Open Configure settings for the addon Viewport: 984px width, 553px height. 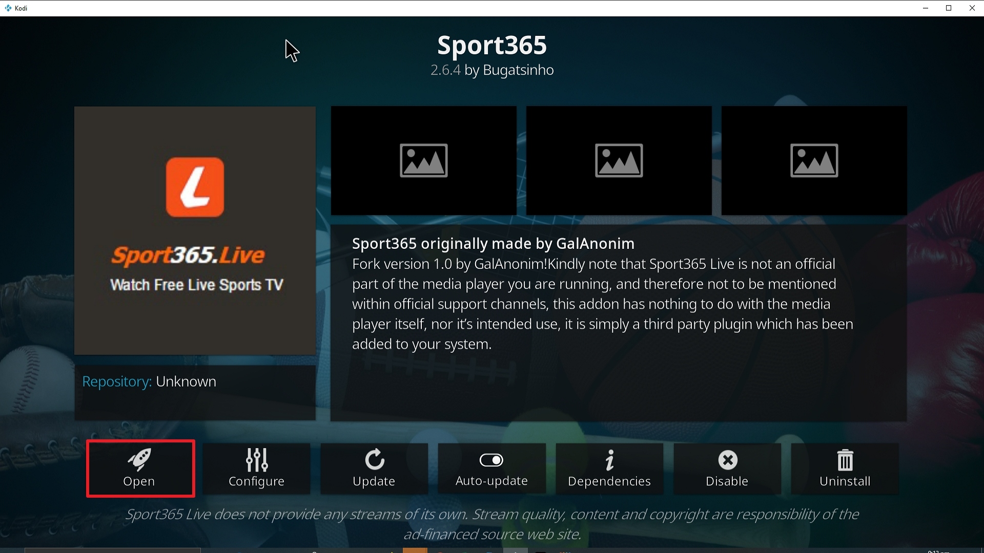[x=256, y=469]
